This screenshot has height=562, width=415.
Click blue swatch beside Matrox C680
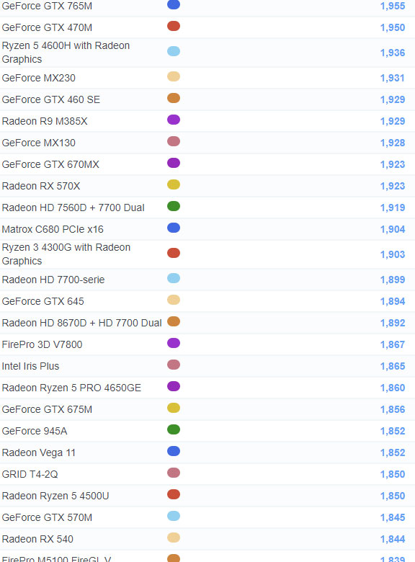pyautogui.click(x=174, y=228)
